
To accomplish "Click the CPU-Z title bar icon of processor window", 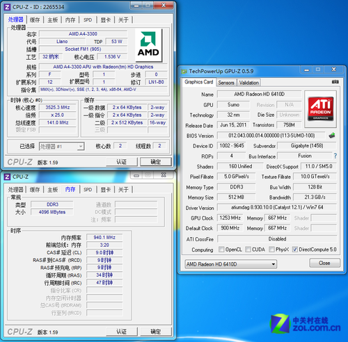I will [x=7, y=7].
